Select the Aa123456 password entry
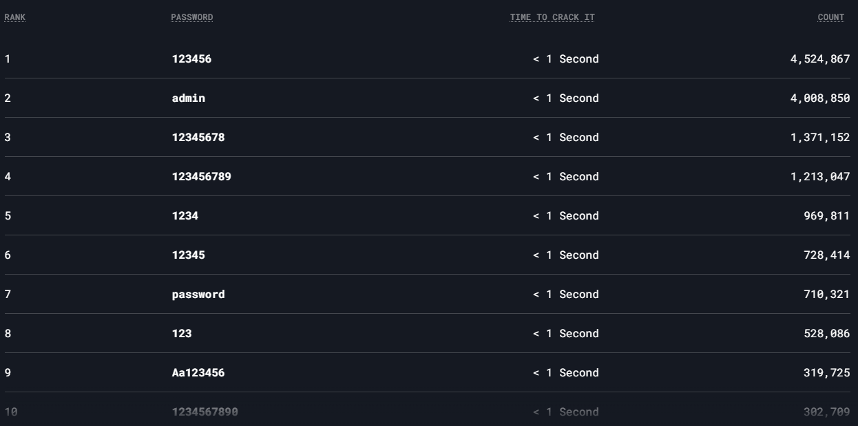 click(198, 373)
